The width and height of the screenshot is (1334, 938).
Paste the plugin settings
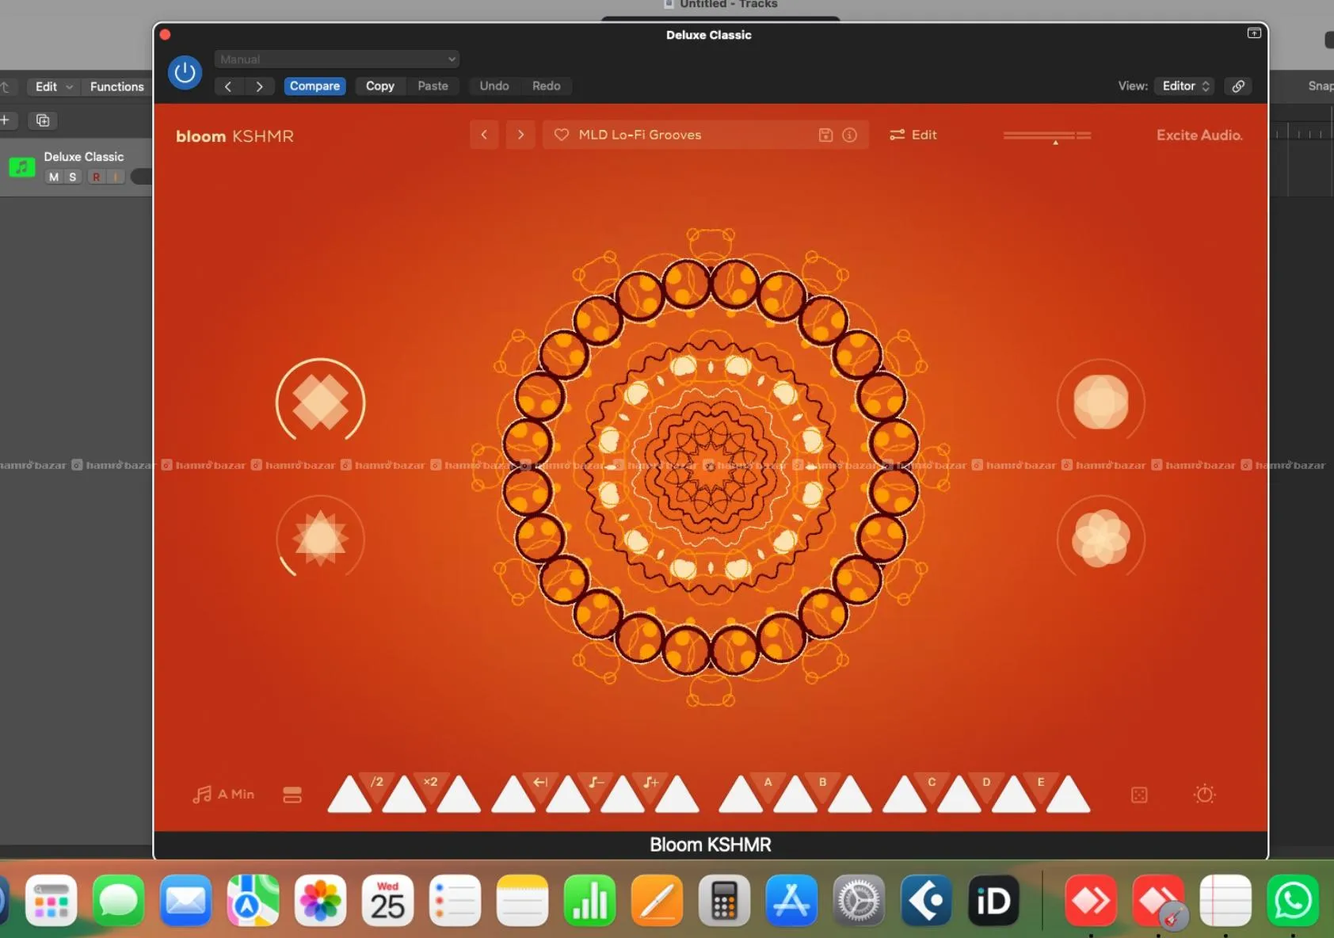point(433,86)
